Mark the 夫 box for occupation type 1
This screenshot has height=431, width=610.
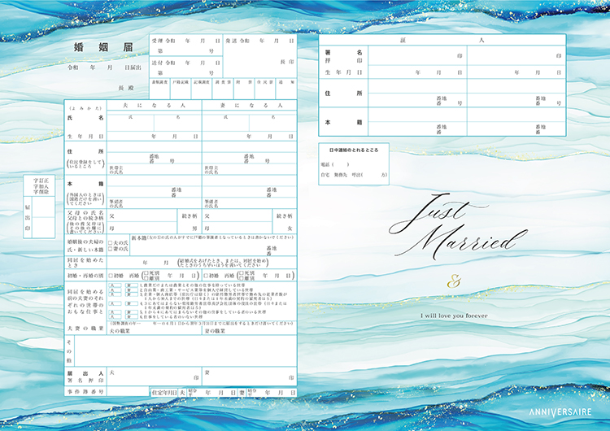click(115, 285)
